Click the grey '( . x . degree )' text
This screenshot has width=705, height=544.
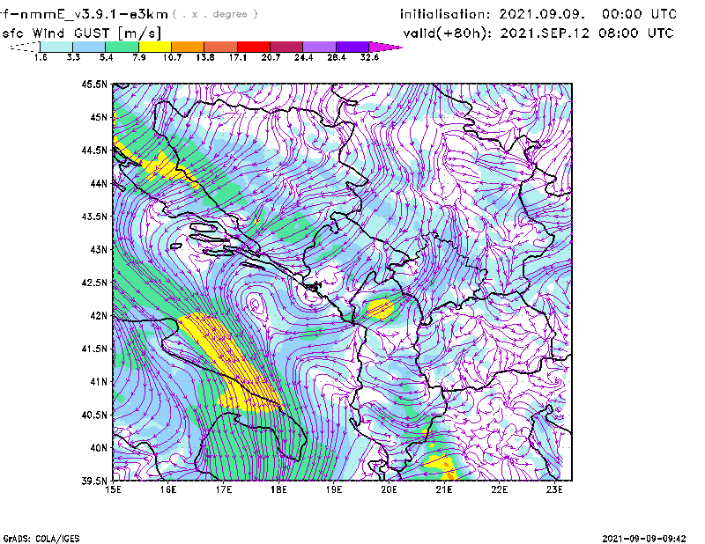(x=215, y=14)
